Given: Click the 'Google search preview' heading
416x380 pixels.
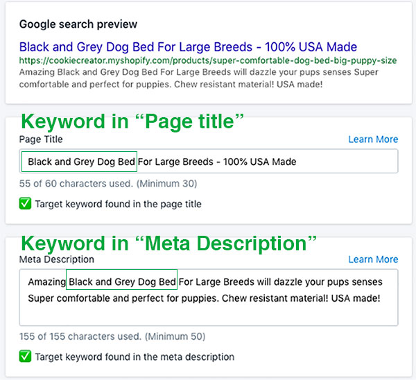Looking at the screenshot, I should [78, 24].
